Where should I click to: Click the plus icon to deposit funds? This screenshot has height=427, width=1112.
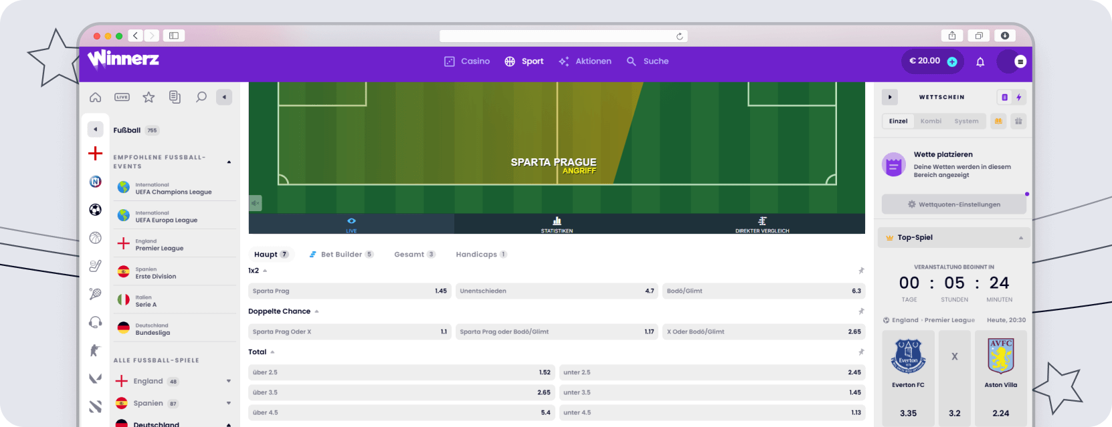point(952,61)
